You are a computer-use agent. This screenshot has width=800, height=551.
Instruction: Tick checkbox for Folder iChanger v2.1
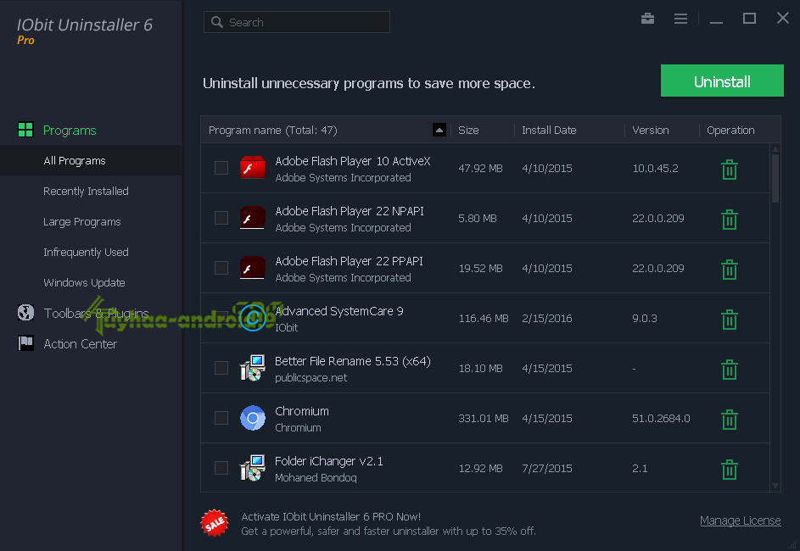[221, 467]
